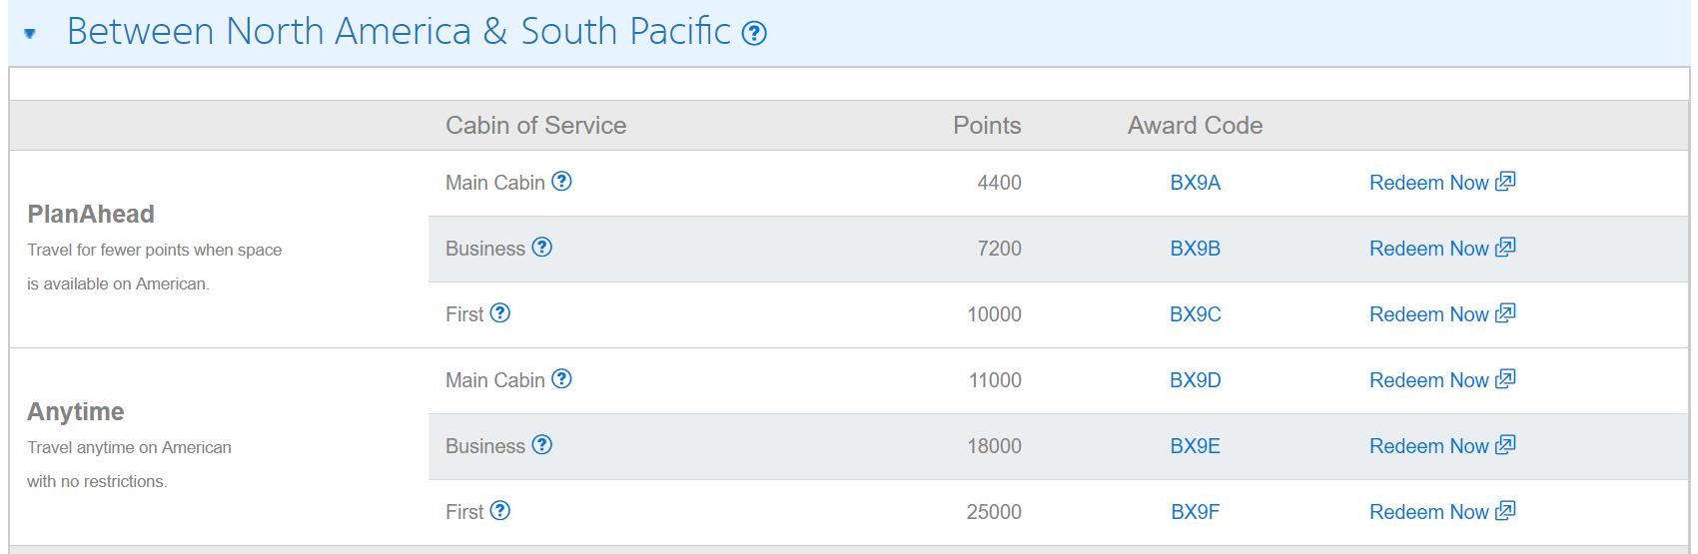Viewport: 1698px width, 554px height.
Task: Open help icon beside section title
Action: pos(754,34)
